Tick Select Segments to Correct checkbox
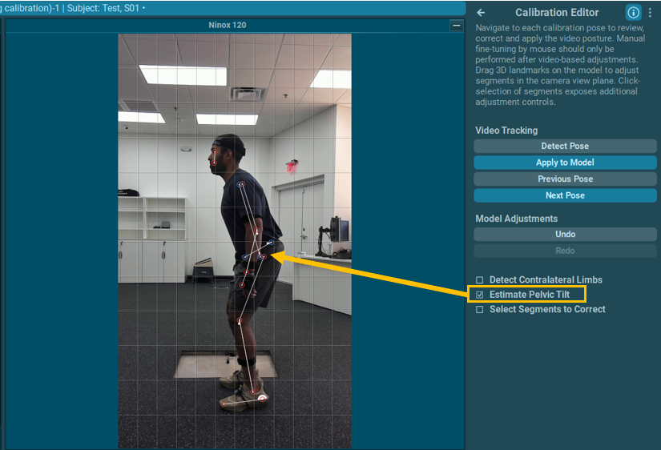 click(480, 310)
